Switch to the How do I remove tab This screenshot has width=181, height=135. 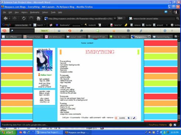click(119, 37)
